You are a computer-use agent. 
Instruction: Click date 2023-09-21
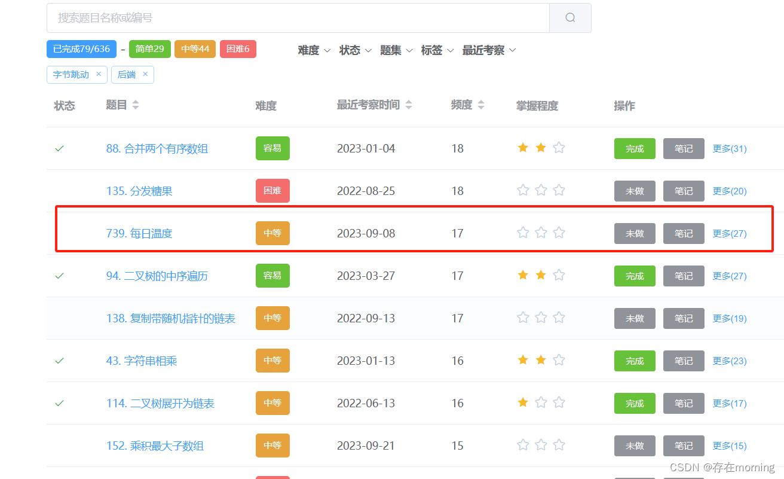pos(366,446)
